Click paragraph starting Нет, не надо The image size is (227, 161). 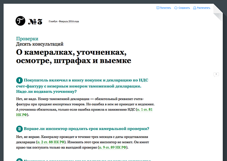[x=85, y=107]
